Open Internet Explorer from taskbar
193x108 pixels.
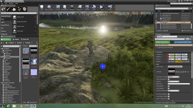click(x=8, y=106)
